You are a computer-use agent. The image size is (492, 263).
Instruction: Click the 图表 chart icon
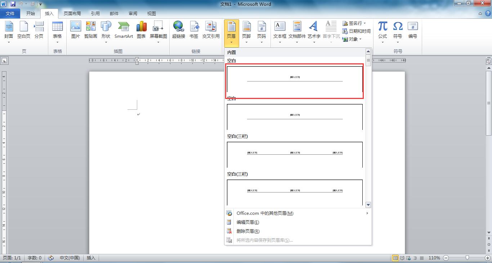(141, 30)
